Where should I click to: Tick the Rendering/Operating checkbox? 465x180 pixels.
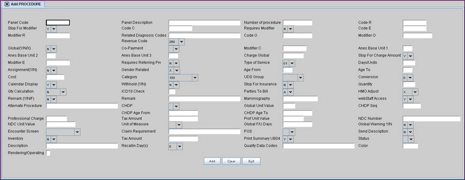[48, 153]
